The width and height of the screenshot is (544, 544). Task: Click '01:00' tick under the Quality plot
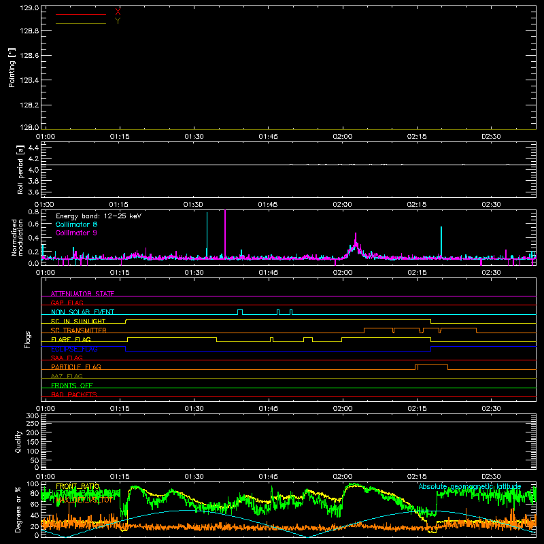click(46, 477)
